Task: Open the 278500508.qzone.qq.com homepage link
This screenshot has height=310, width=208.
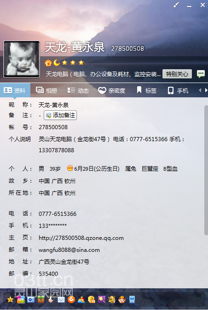Action: 81,238
